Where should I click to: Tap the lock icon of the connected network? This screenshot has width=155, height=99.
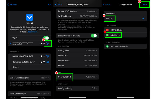[41, 43]
